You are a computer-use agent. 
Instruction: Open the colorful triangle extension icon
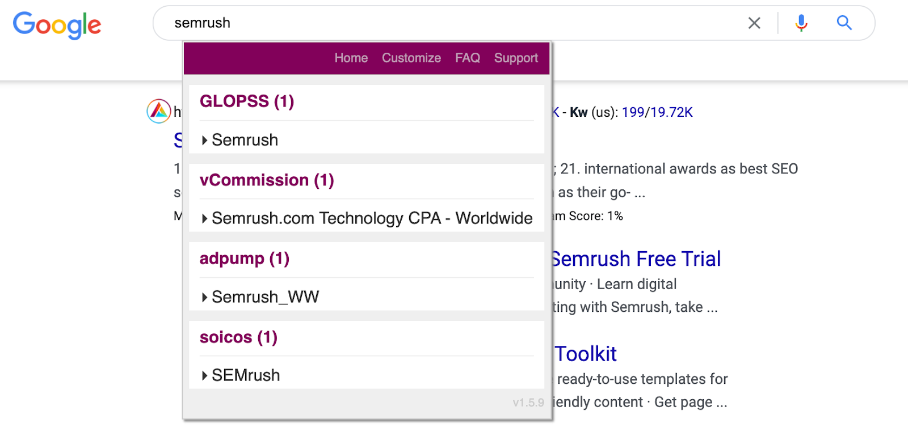point(159,111)
